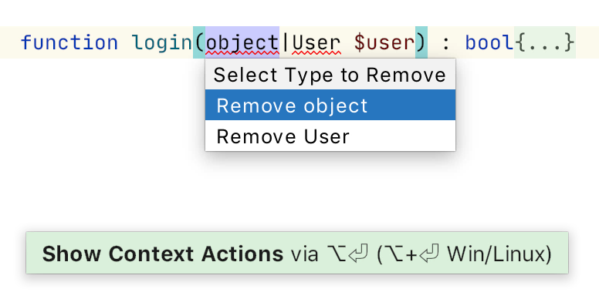The image size is (599, 299).
Task: Click the bold "Show Context Actions" hint text
Action: (163, 254)
